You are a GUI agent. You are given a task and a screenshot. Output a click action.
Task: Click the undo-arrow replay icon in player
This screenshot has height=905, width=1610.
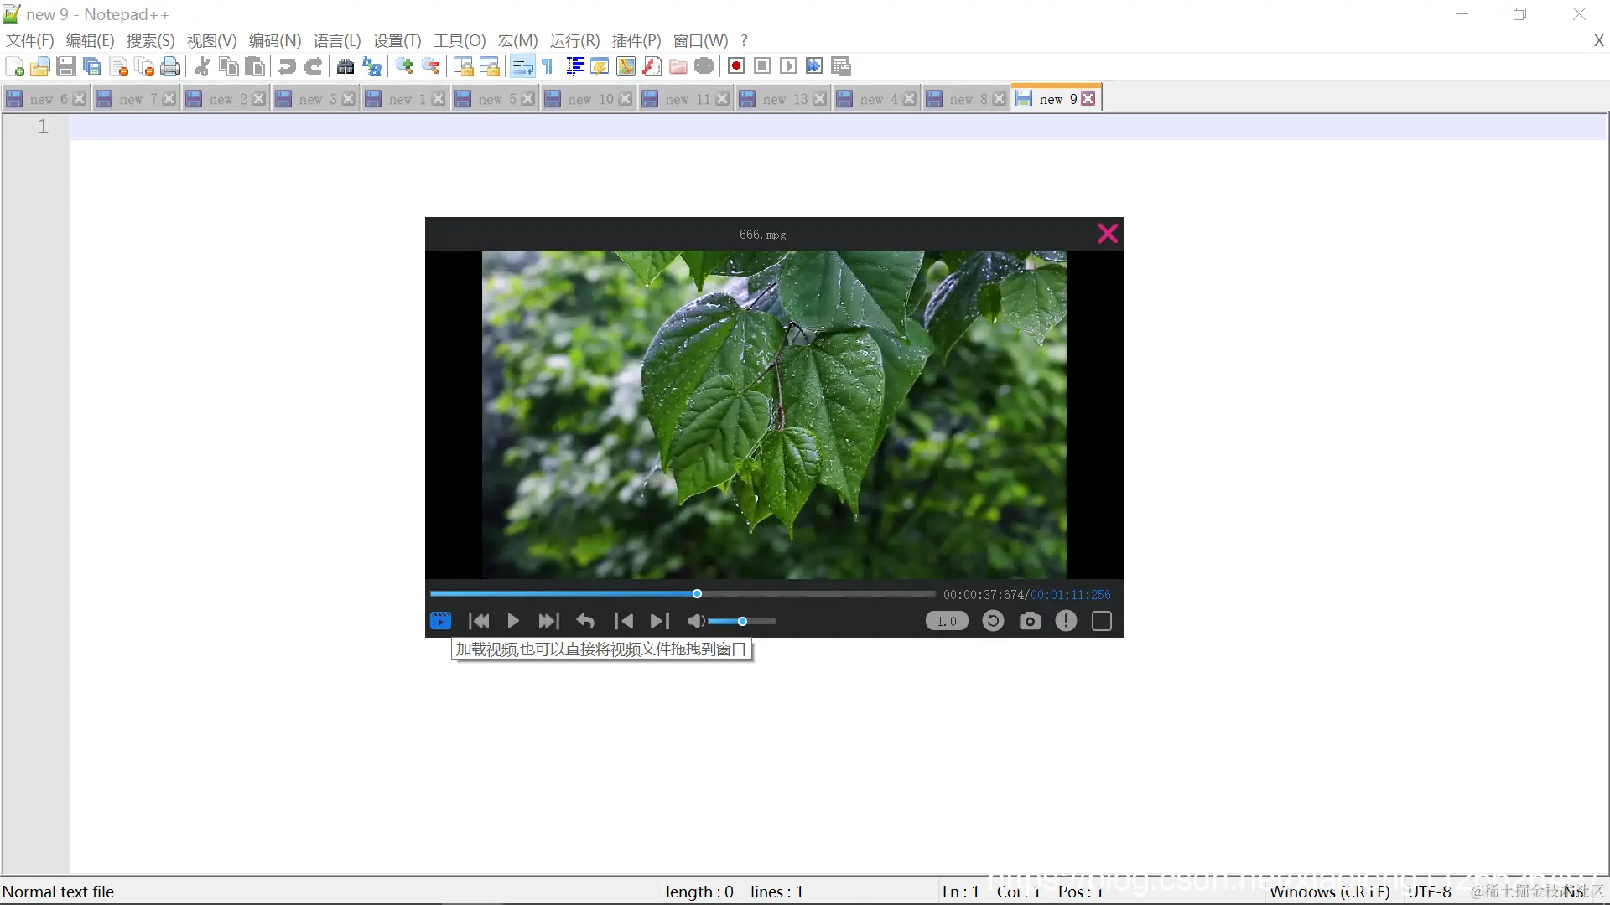(585, 621)
